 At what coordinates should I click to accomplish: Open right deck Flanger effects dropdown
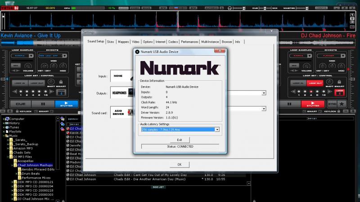tap(343, 56)
